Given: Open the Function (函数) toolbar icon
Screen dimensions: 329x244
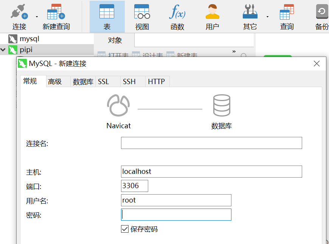Looking at the screenshot, I should [177, 11].
